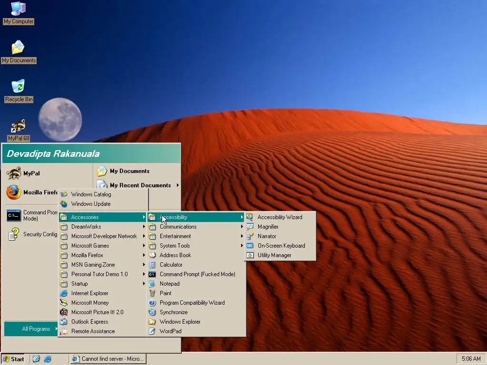Launch Paint from Accessories
Screen dimensions: 487x365
click(196, 293)
